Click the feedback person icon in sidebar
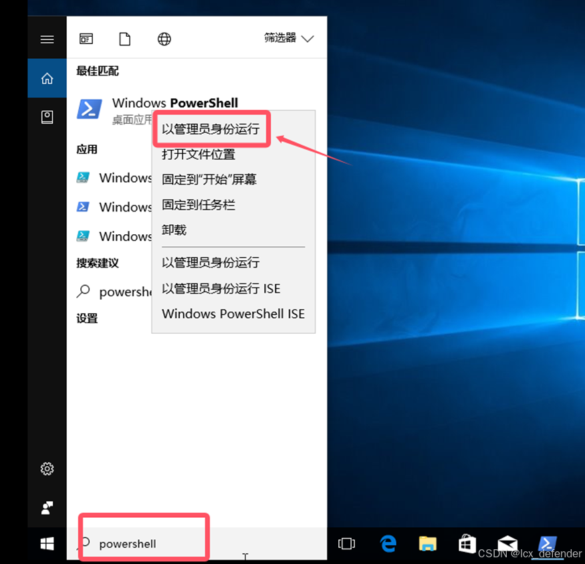Image resolution: width=585 pixels, height=564 pixels. [x=47, y=508]
